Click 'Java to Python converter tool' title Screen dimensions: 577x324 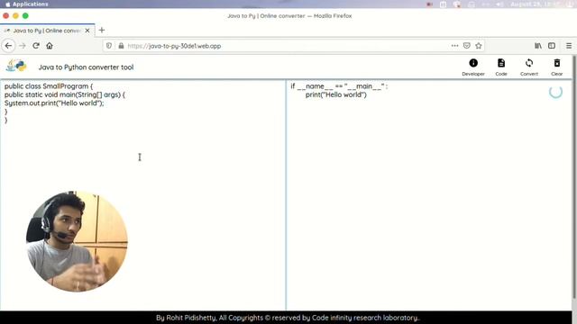[x=87, y=67]
